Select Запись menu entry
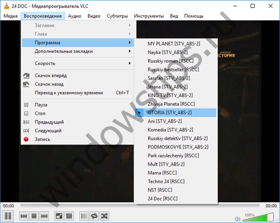The image size is (280, 223). tap(78, 139)
